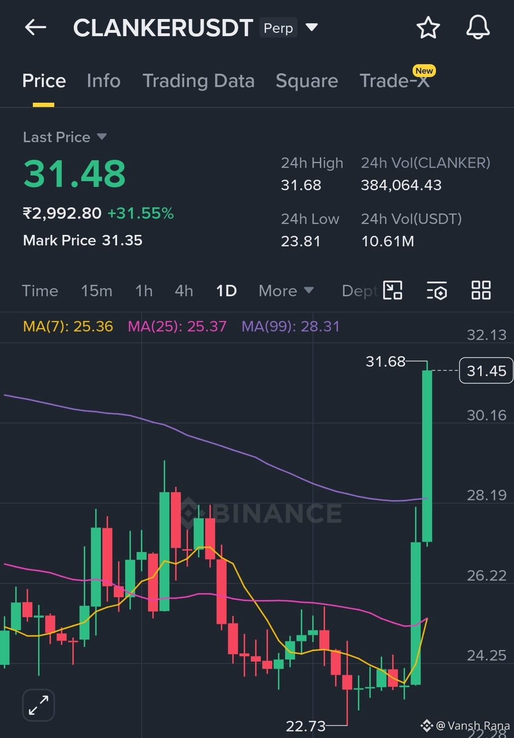Select the 15m chart interval
514x738 pixels.
(x=97, y=291)
